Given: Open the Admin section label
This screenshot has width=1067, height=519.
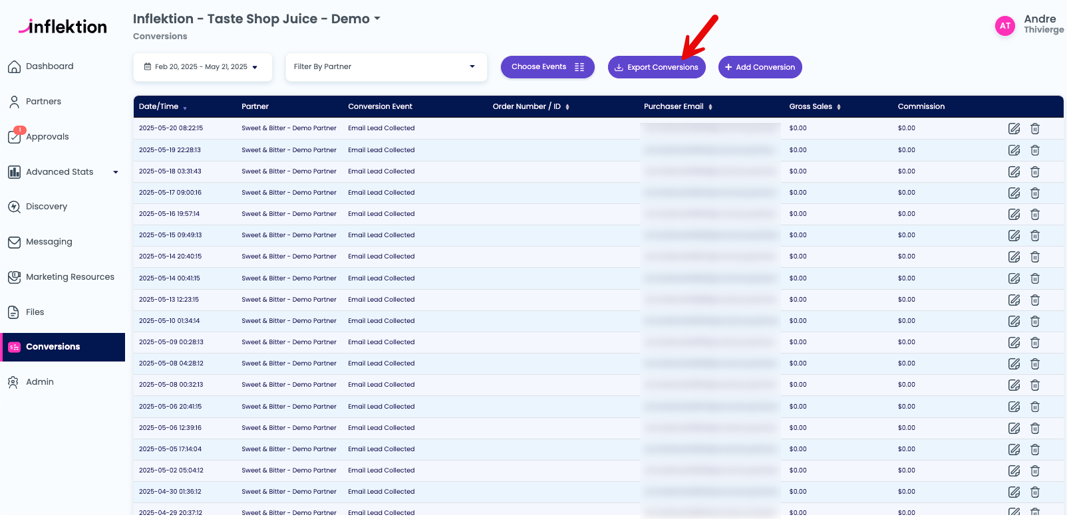Looking at the screenshot, I should pyautogui.click(x=40, y=382).
